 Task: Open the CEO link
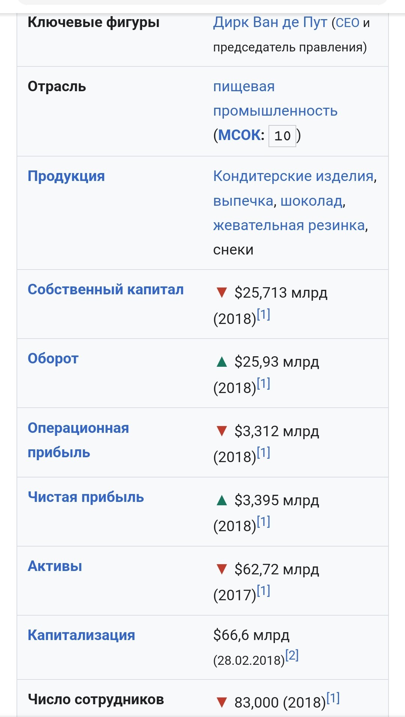pos(348,23)
